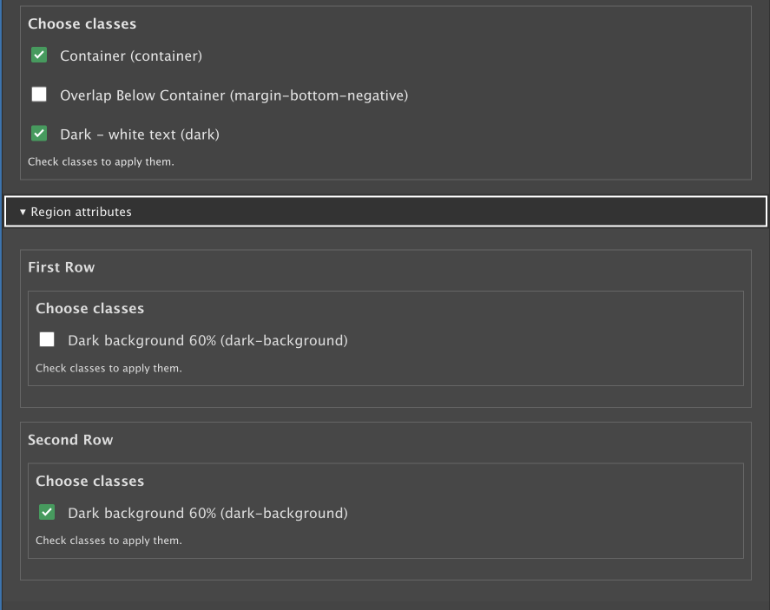The height and width of the screenshot is (610, 770).
Task: Click the First Row fieldset heading
Action: (x=61, y=267)
